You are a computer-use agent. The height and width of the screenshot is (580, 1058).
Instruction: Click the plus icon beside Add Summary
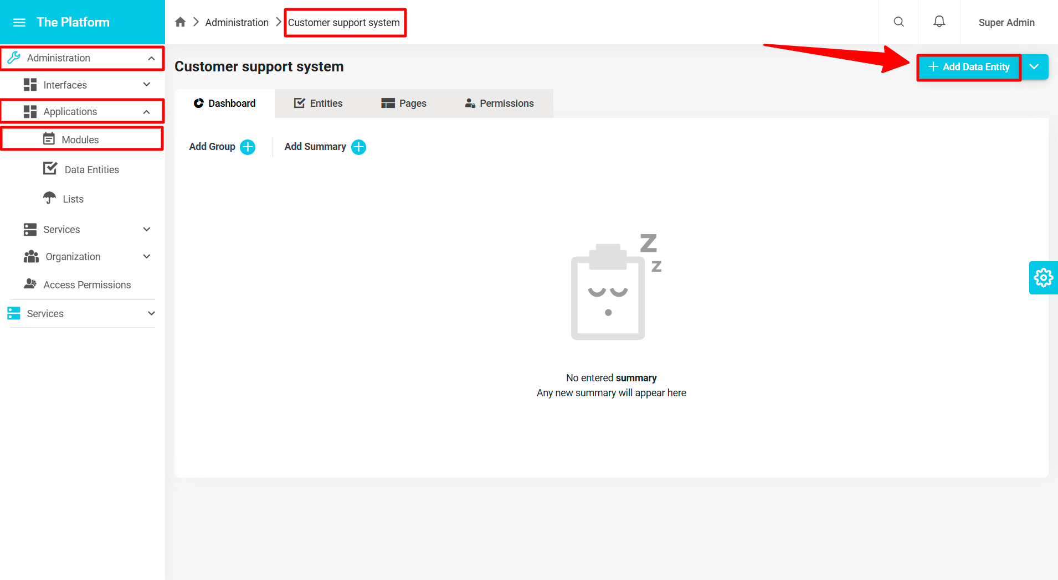[x=358, y=147]
